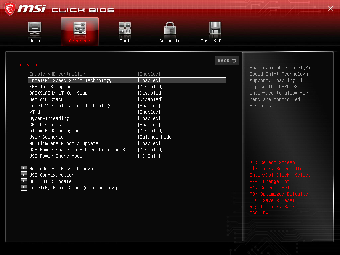Viewport: 340px width, 255px height.
Task: Click the Enable VMD controller label
Action: coord(57,74)
